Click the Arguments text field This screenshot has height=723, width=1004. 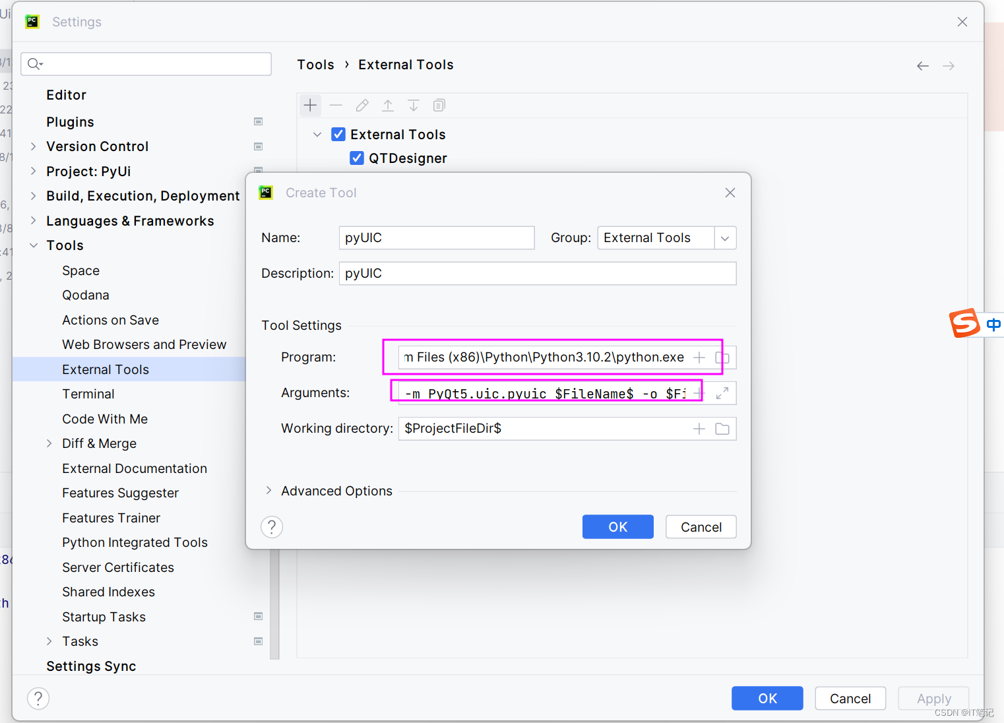[546, 393]
